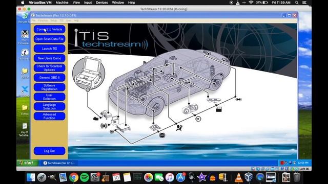Screen dimensions: 328x184
Task: Open the VirtualBox View menu
Action: coord(76,3)
